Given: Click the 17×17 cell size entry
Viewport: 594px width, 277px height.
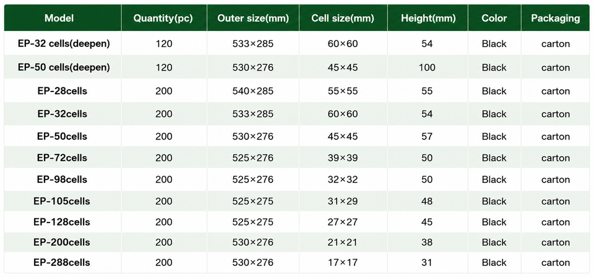Looking at the screenshot, I should pos(343,262).
